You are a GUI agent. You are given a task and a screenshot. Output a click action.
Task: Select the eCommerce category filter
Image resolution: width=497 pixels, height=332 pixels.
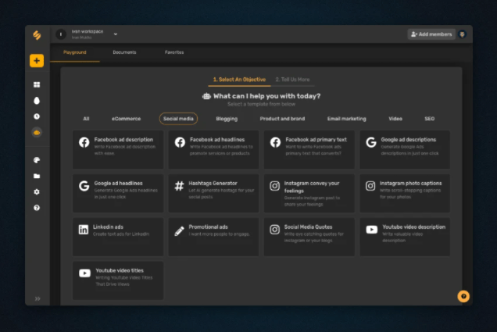(126, 119)
